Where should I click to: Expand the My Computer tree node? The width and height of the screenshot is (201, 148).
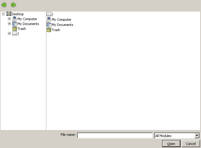[x=9, y=19]
